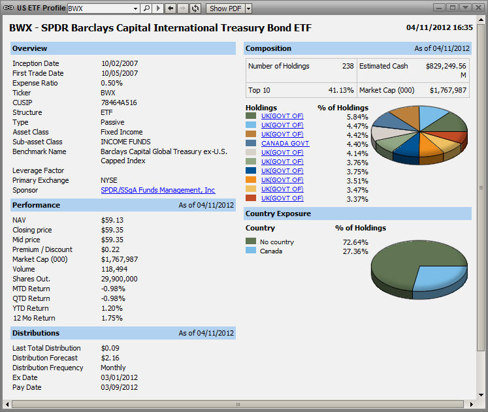
Task: Click the sage green swatch for 3.76% holding
Action: (251, 161)
